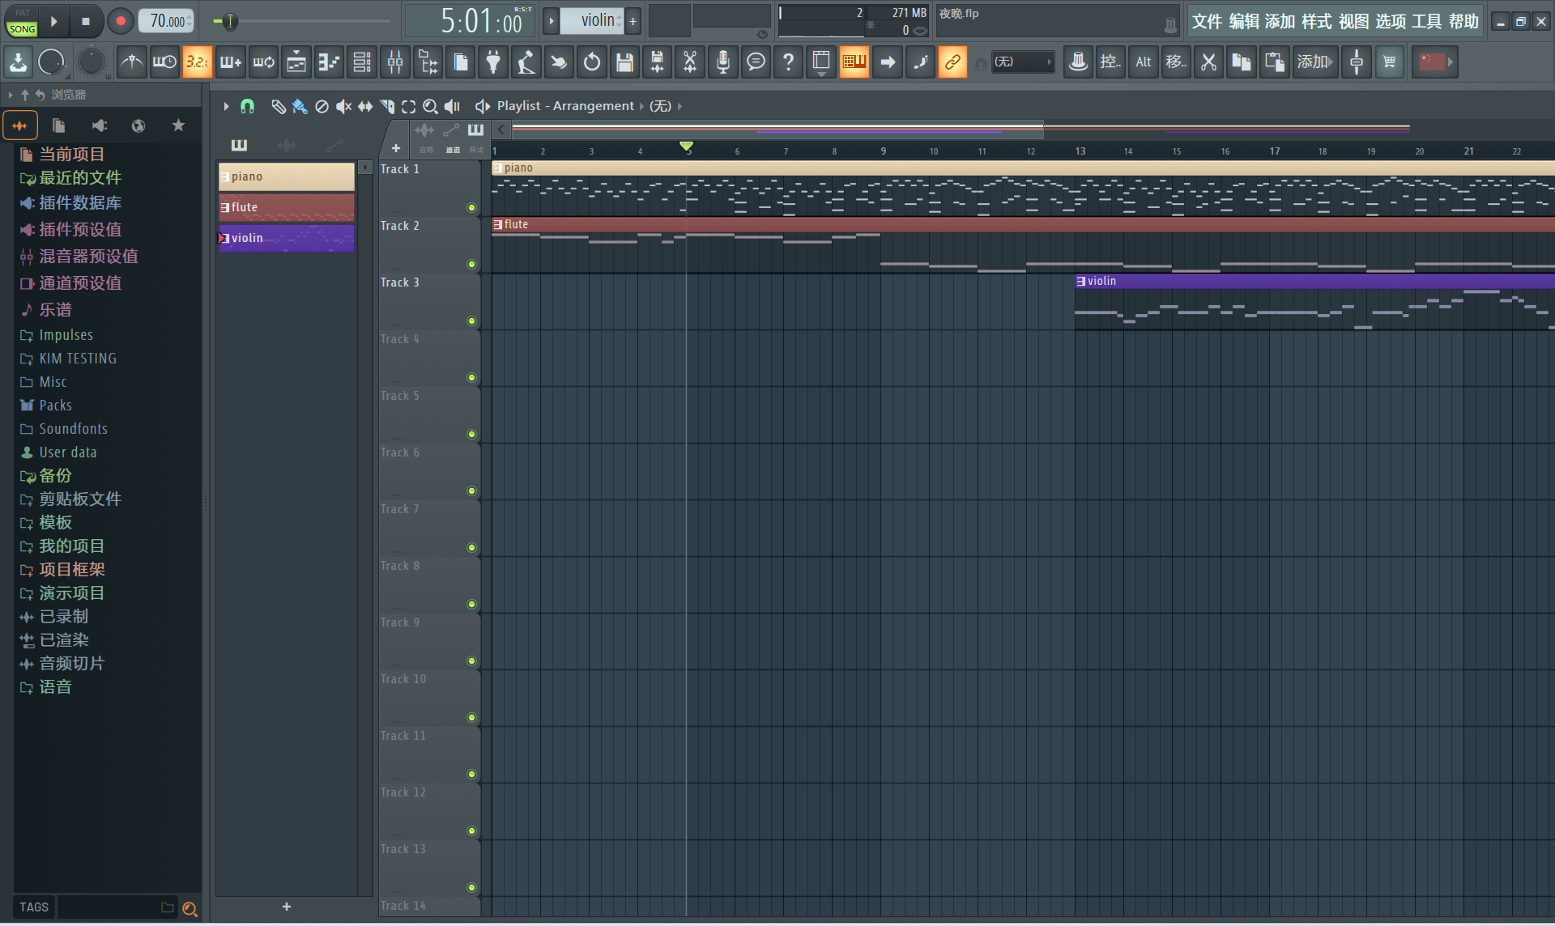
Task: Toggle the playlist snap magnet
Action: coord(247,106)
